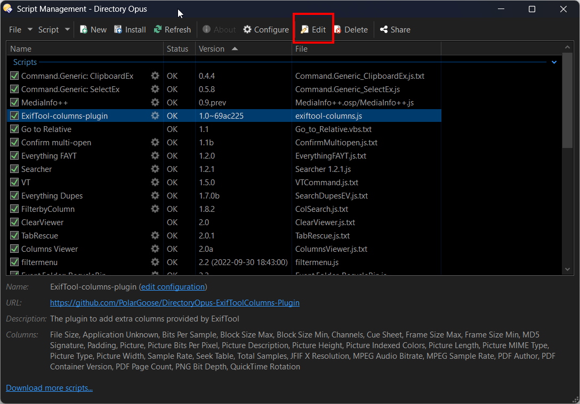Click the Install script button
The image size is (580, 404).
(130, 30)
